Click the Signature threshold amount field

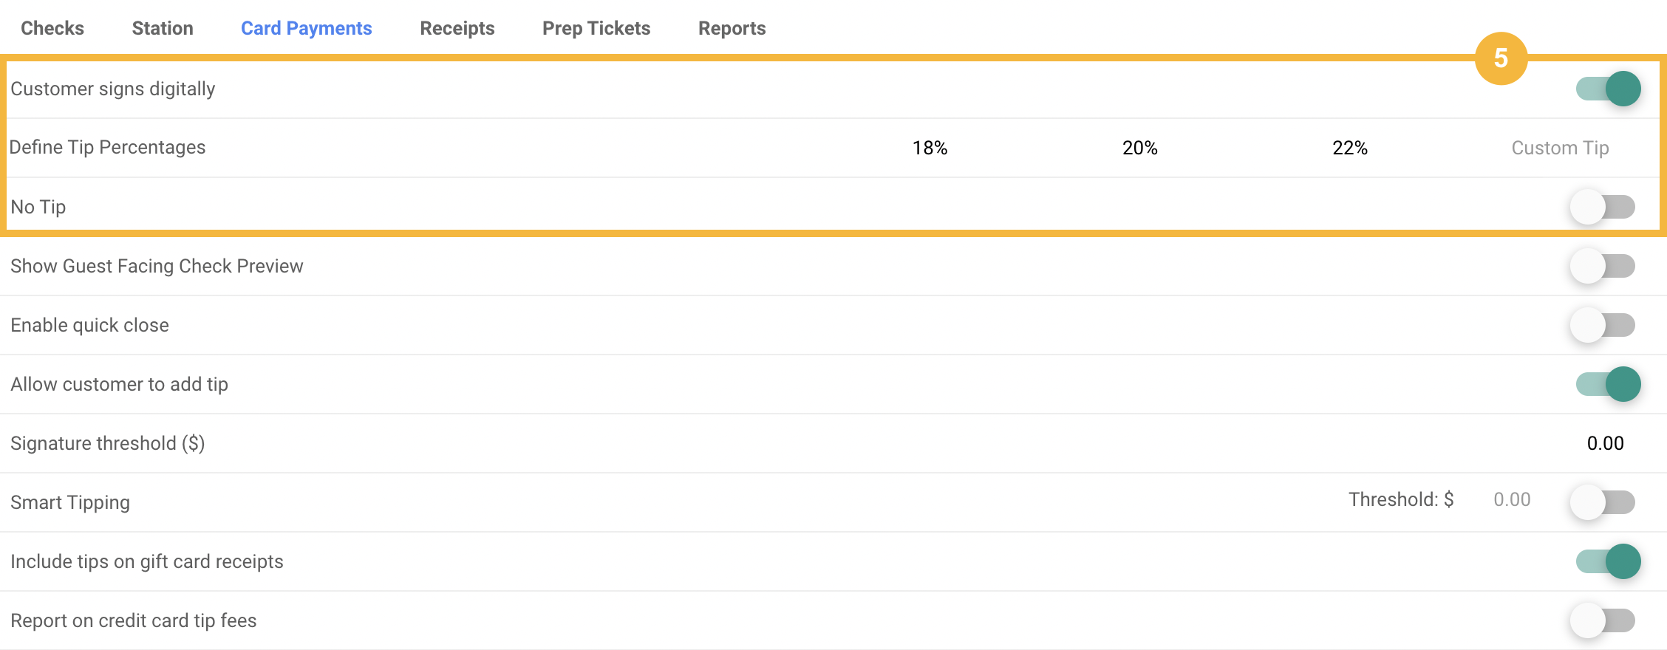(x=1605, y=443)
